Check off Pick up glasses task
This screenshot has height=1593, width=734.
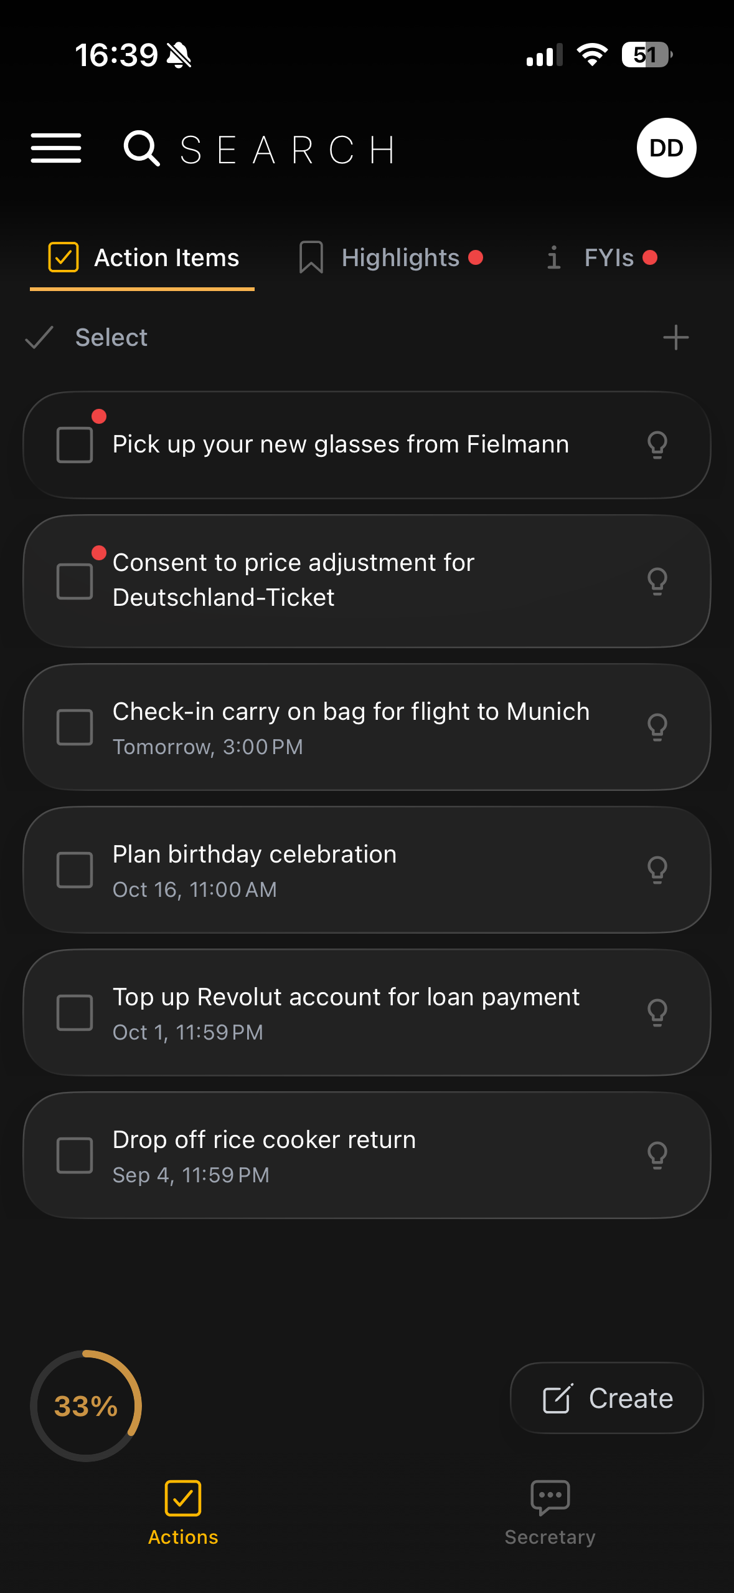pos(75,445)
